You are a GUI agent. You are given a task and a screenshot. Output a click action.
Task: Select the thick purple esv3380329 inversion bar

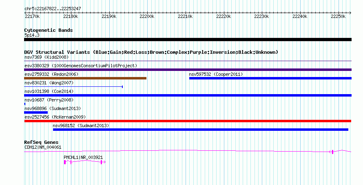188,70
